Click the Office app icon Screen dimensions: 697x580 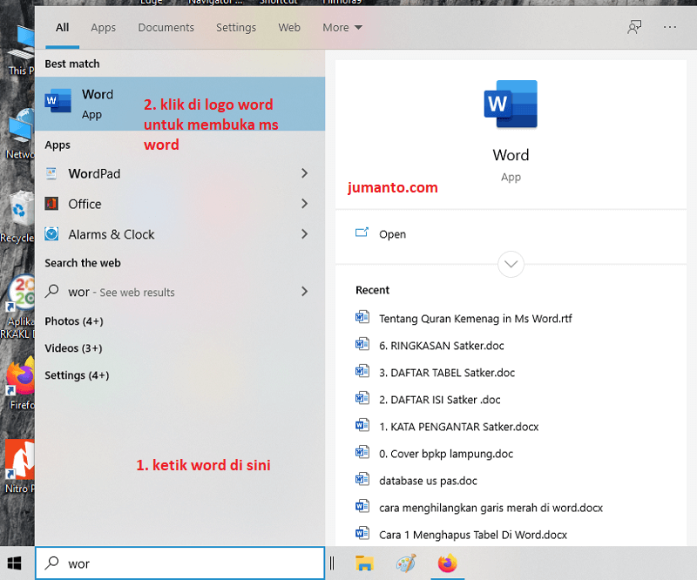[51, 204]
